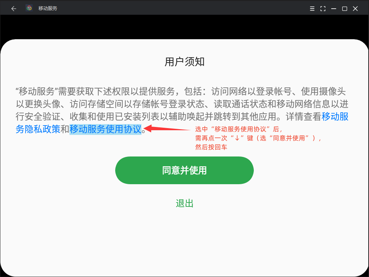
Task: Enter fullscreen using the fullscreen icon
Action: (323, 9)
